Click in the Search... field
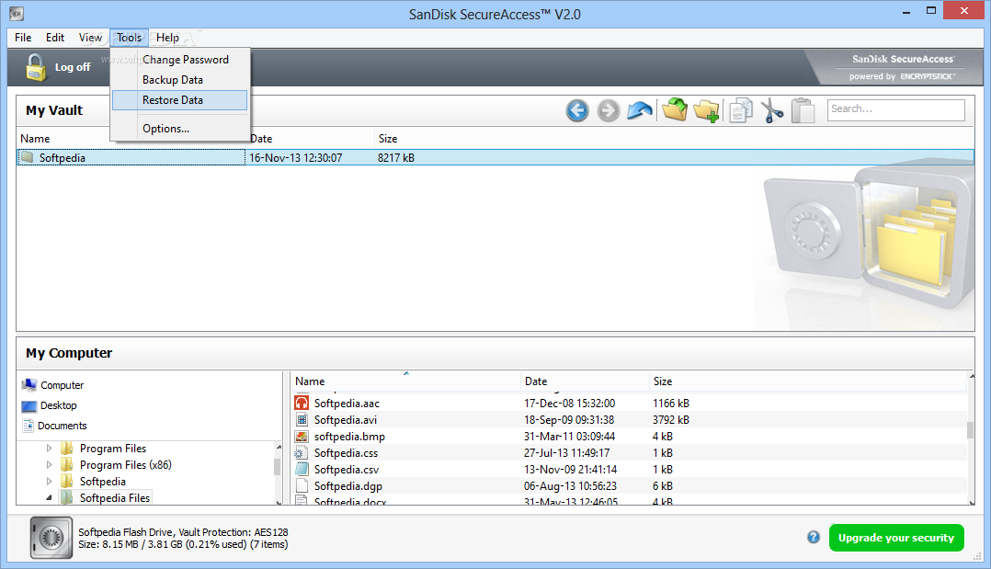This screenshot has width=991, height=569. tap(895, 109)
